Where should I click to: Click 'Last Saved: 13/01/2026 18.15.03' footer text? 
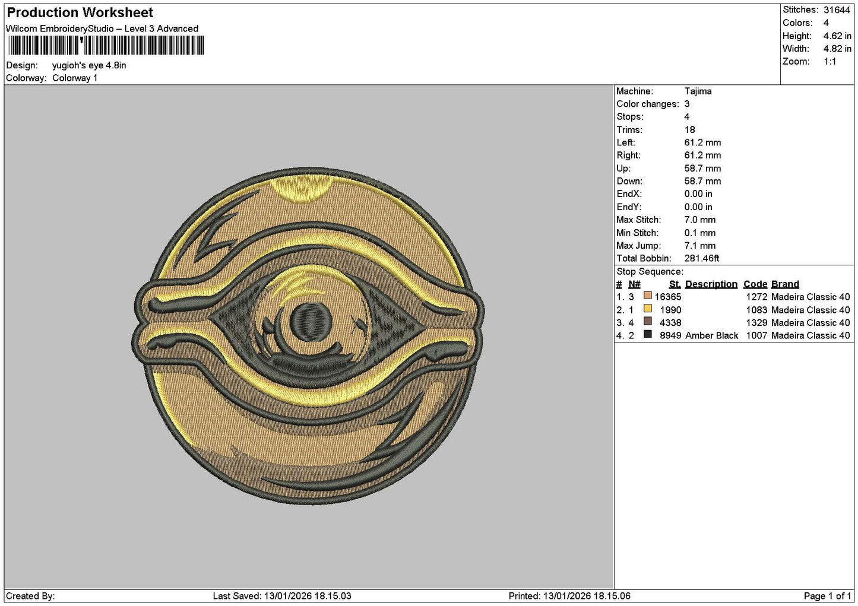click(x=282, y=596)
